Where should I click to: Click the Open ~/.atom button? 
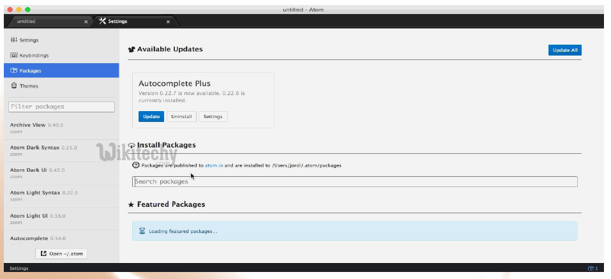61,253
